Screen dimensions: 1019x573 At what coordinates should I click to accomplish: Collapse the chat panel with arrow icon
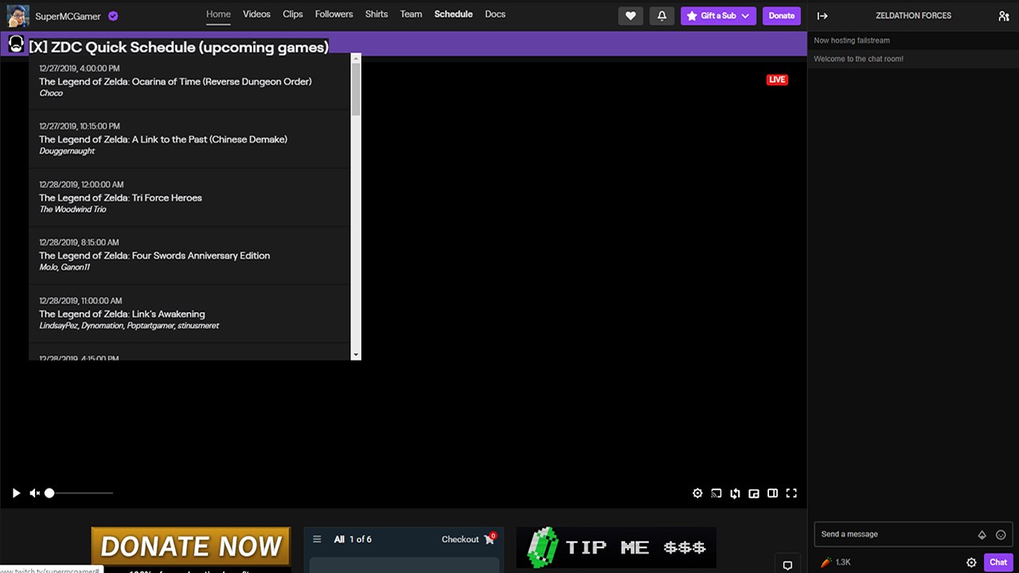822,16
